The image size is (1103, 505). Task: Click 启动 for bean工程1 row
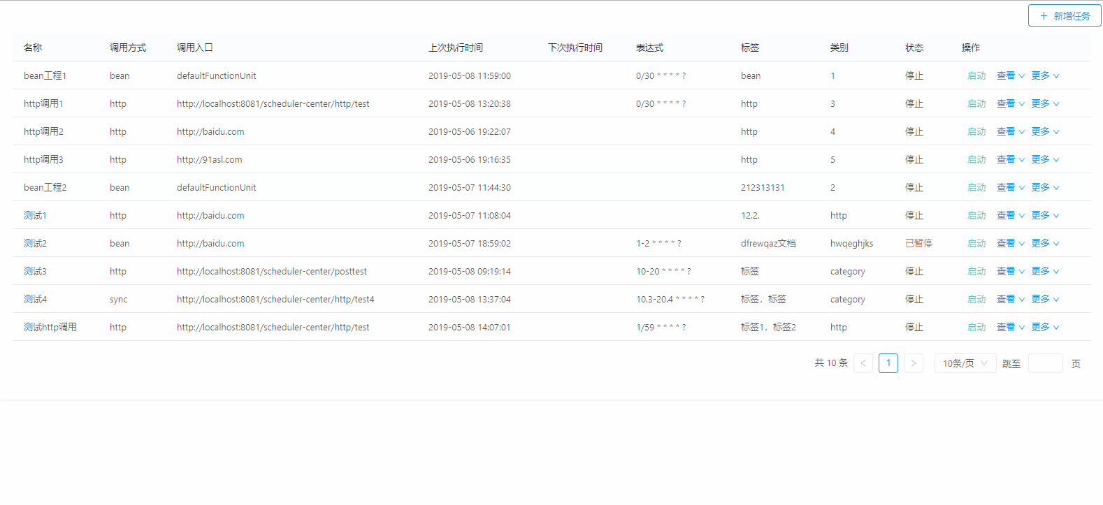(x=976, y=75)
